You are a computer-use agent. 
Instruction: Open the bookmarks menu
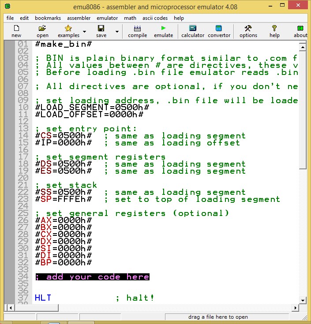tap(48, 18)
